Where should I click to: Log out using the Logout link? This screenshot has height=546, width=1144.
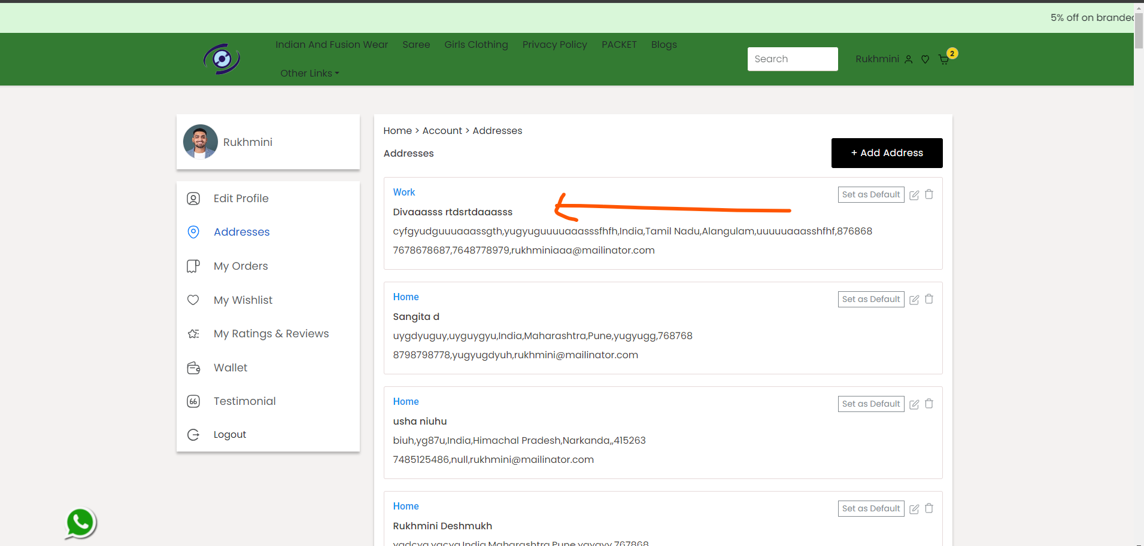click(x=230, y=435)
